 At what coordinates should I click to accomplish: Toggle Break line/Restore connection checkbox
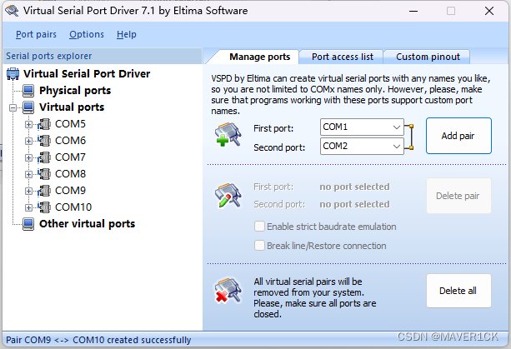259,246
